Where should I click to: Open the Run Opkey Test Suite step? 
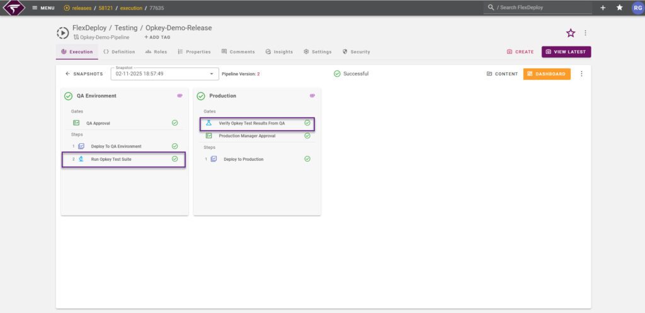(124, 159)
